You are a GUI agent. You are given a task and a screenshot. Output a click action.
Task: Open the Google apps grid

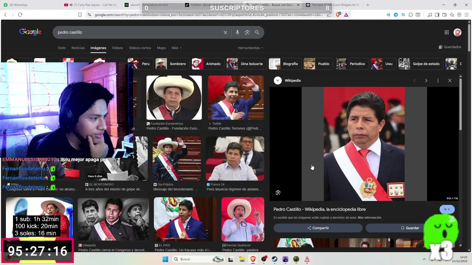447,32
